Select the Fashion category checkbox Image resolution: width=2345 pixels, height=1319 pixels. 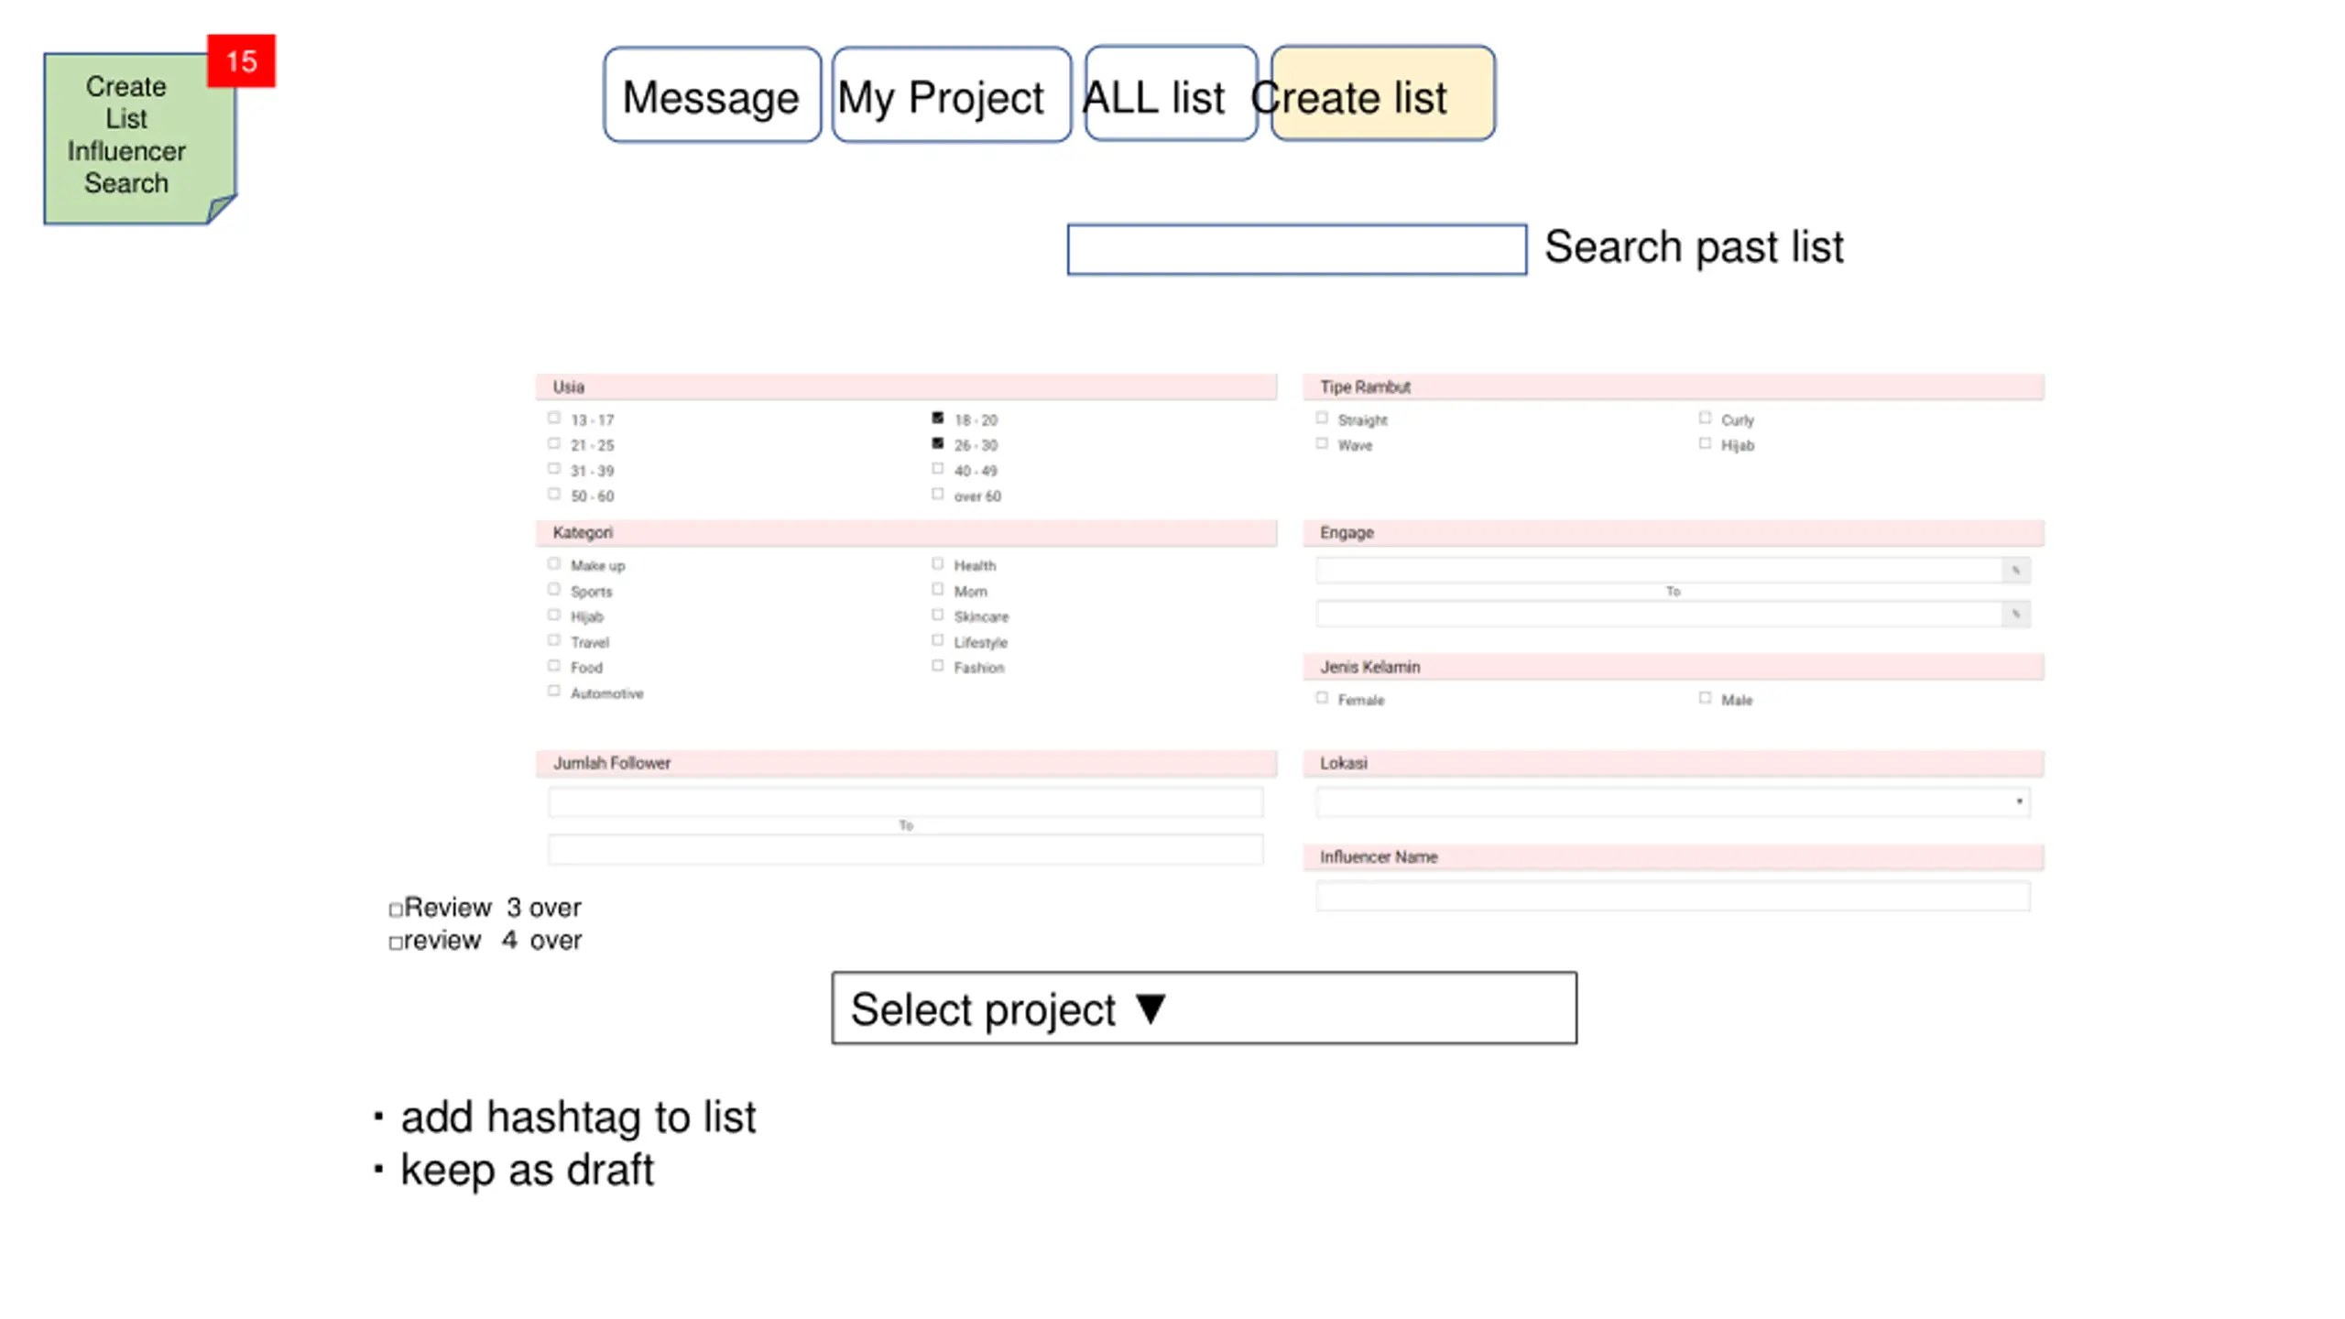click(x=938, y=666)
